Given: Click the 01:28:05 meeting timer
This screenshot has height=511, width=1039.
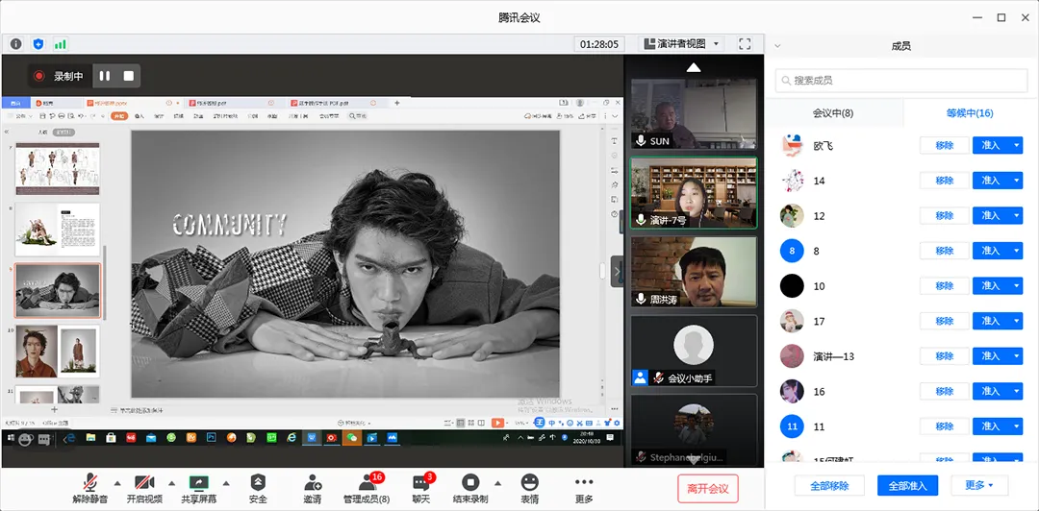Looking at the screenshot, I should click(x=599, y=44).
